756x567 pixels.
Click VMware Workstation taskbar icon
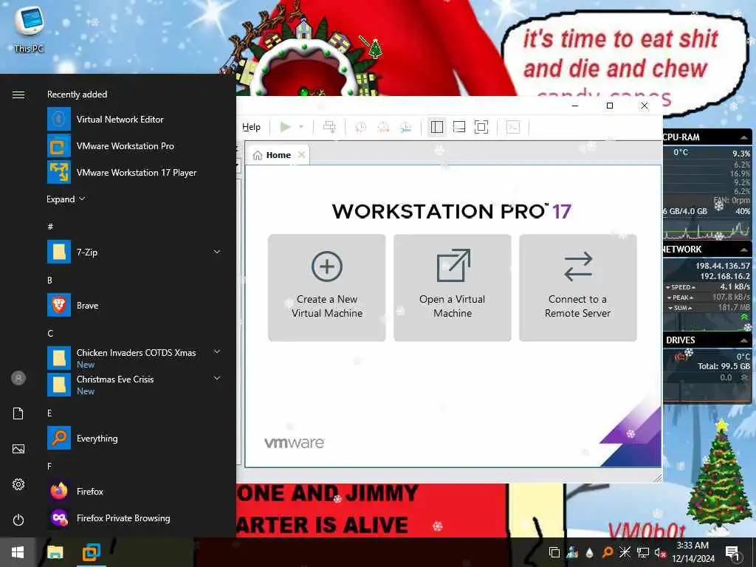click(91, 552)
